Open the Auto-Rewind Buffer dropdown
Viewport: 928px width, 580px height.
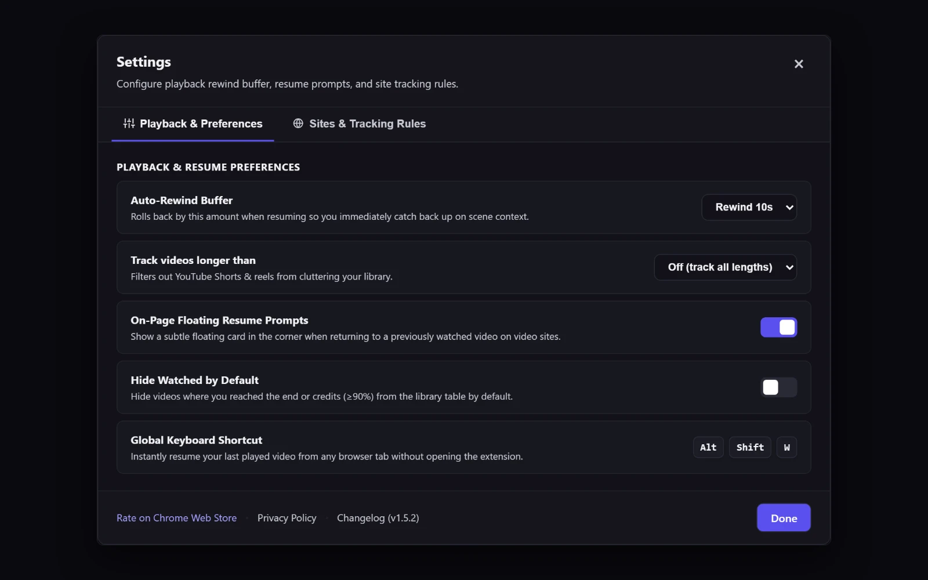749,207
